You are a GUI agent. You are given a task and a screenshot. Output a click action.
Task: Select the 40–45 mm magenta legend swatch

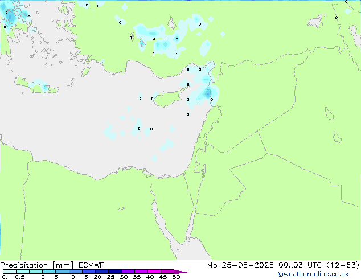point(154,272)
